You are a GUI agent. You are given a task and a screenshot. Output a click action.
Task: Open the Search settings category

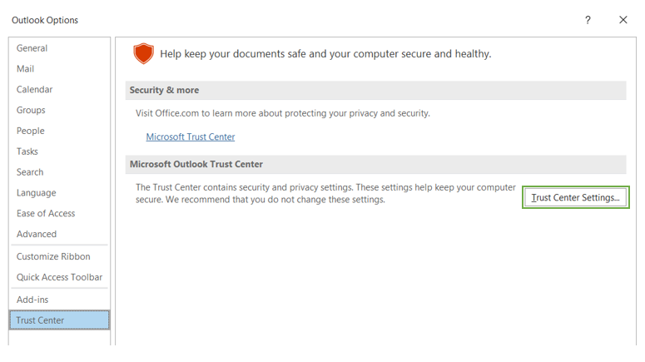[30, 172]
